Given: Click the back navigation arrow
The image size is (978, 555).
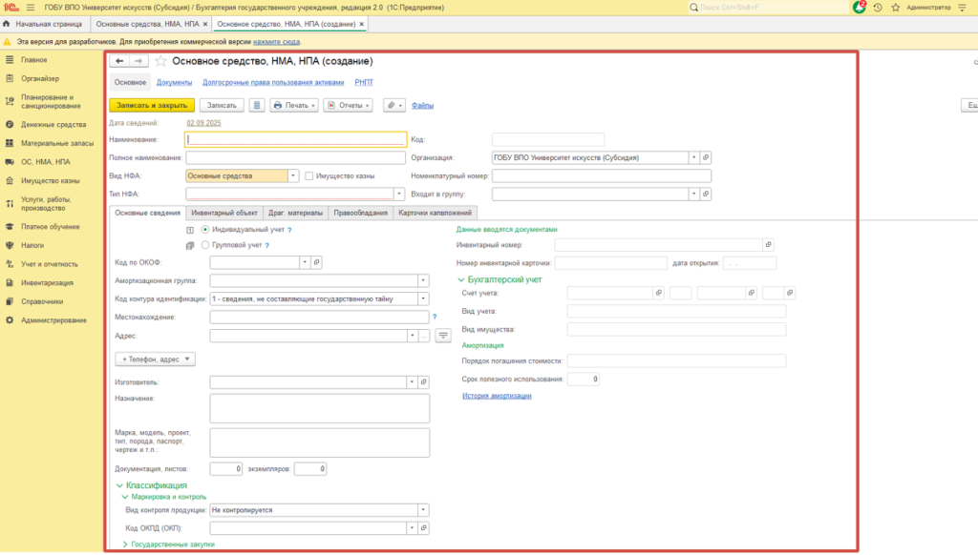Looking at the screenshot, I should tap(119, 61).
